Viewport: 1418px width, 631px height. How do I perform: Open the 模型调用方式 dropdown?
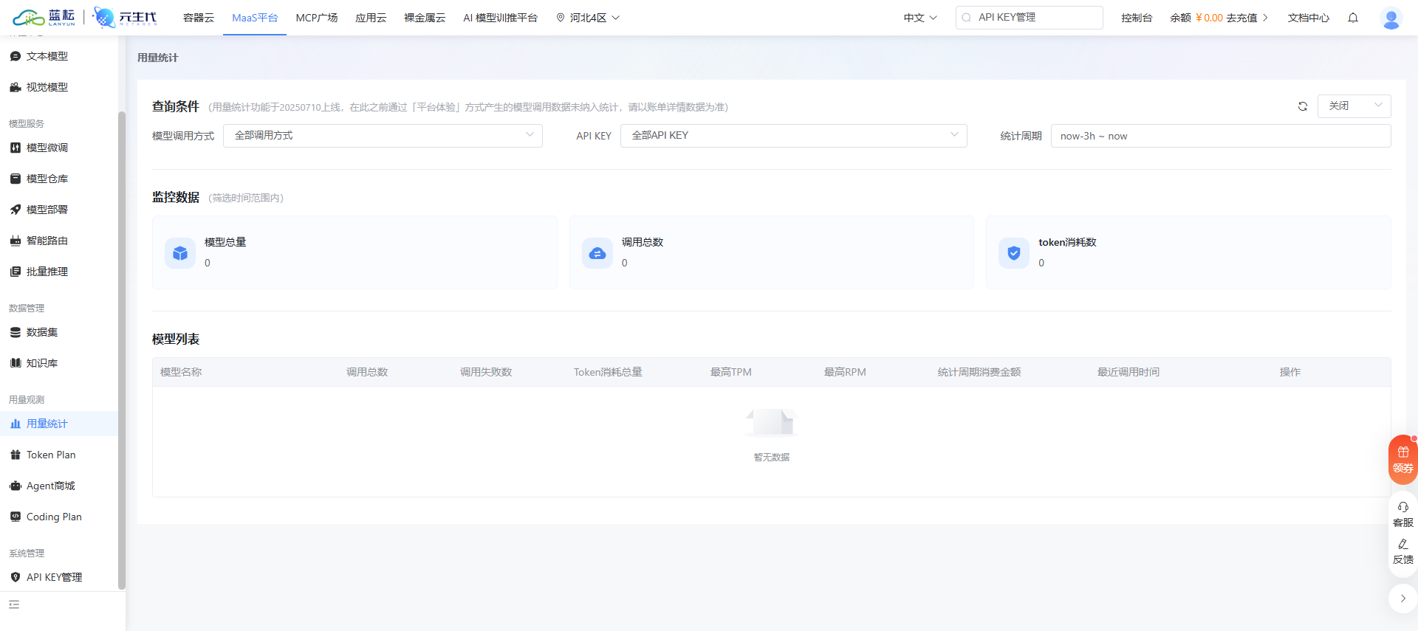[x=383, y=136]
